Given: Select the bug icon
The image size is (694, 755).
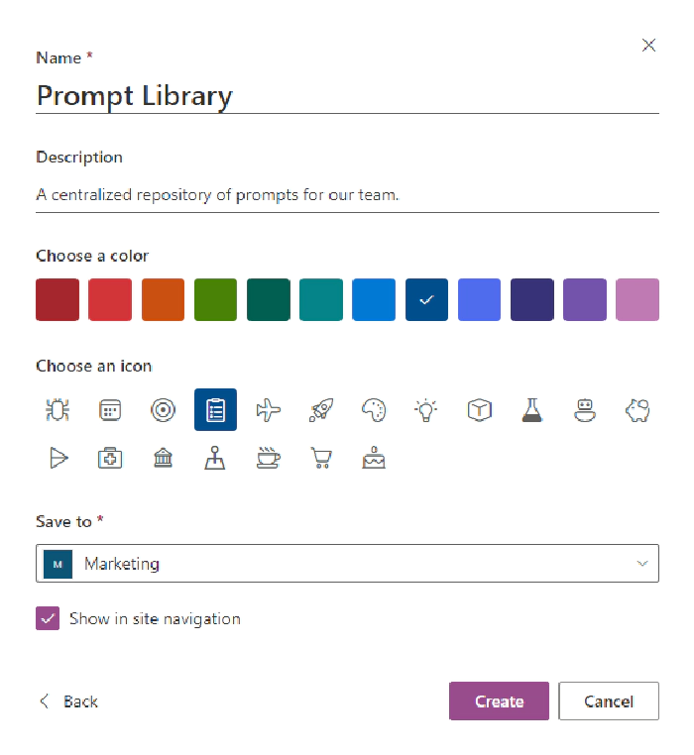Looking at the screenshot, I should [x=57, y=410].
